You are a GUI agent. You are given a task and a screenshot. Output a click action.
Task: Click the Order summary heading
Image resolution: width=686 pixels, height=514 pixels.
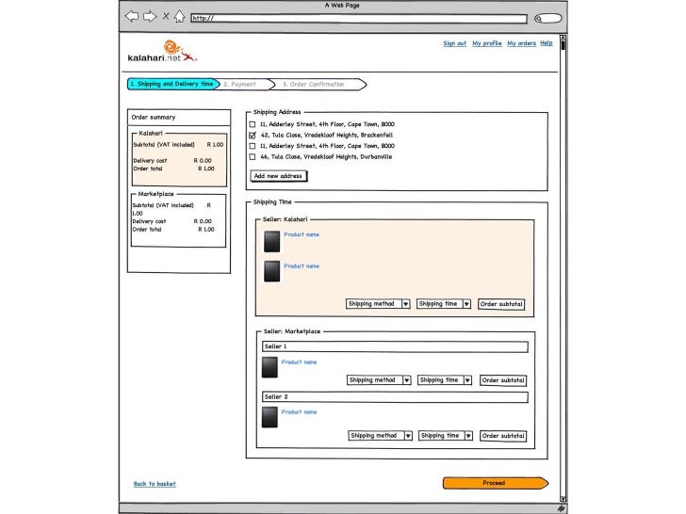pos(154,117)
